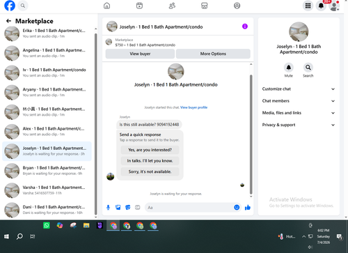The image size is (348, 253).
Task: Open Dani conversation in chat list
Action: [x=47, y=210]
